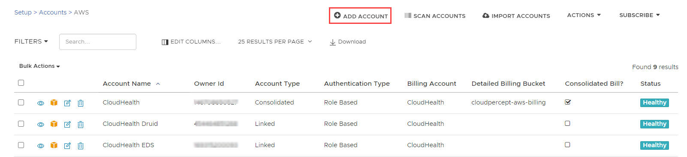Click the orange cube icon for CloudHealth
Viewport: 687px width, 157px height.
point(54,103)
